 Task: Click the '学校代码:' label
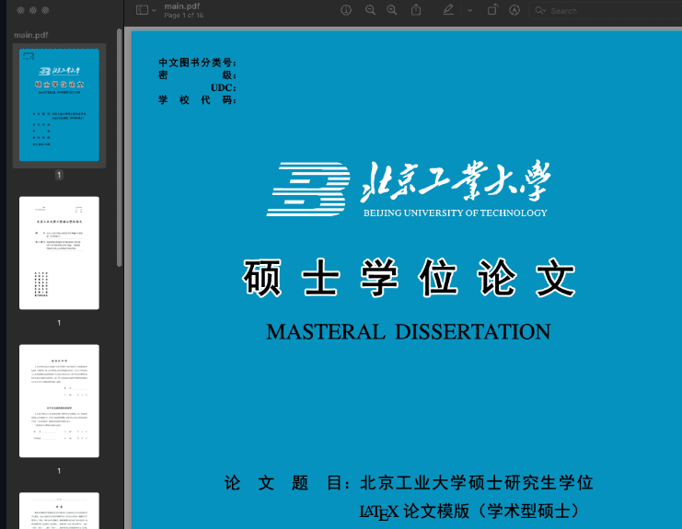[x=197, y=100]
